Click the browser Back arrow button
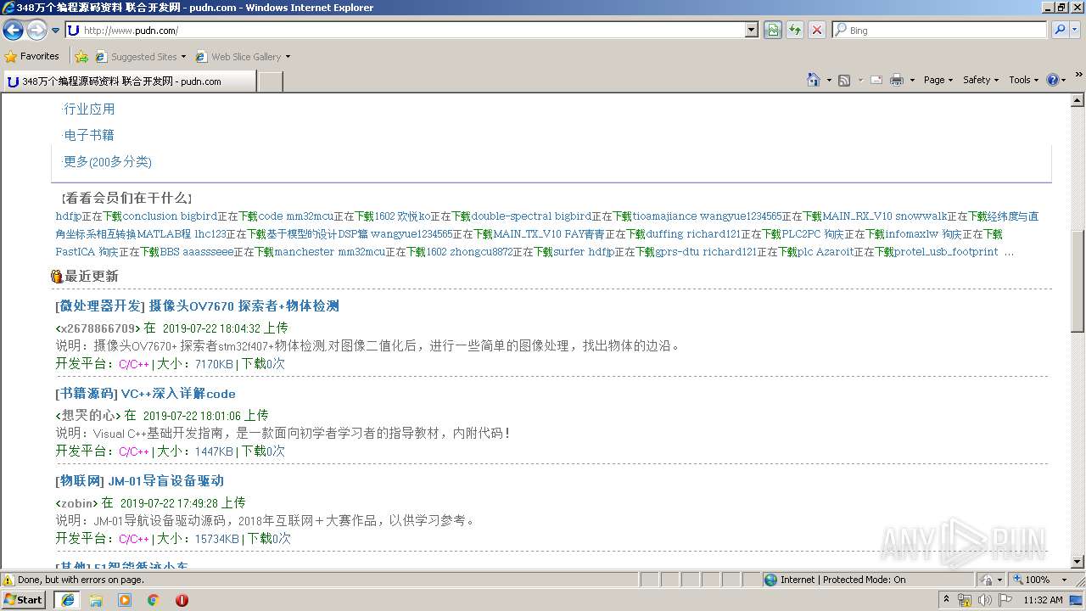 click(14, 31)
